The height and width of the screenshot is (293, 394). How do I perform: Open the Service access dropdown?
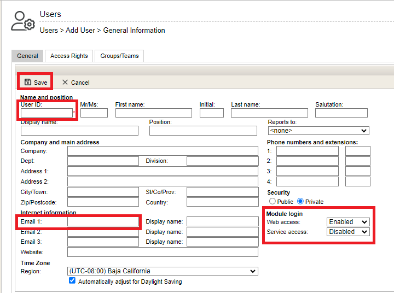pos(348,232)
